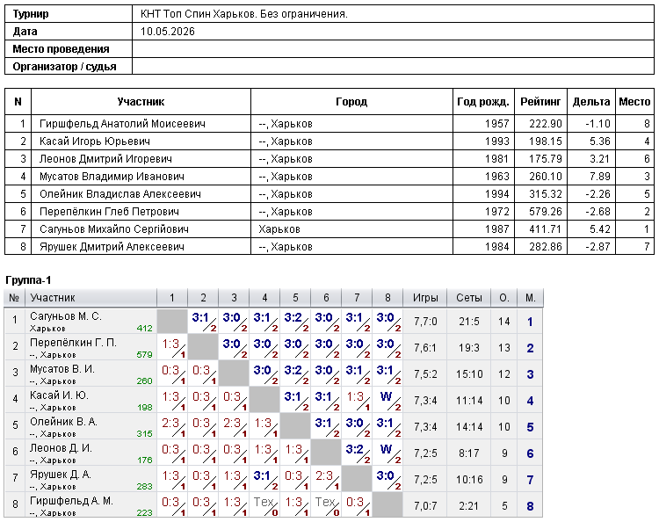Image resolution: width=659 pixels, height=522 pixels.
Task: Click games tally 7,0:7
Action: (x=425, y=506)
